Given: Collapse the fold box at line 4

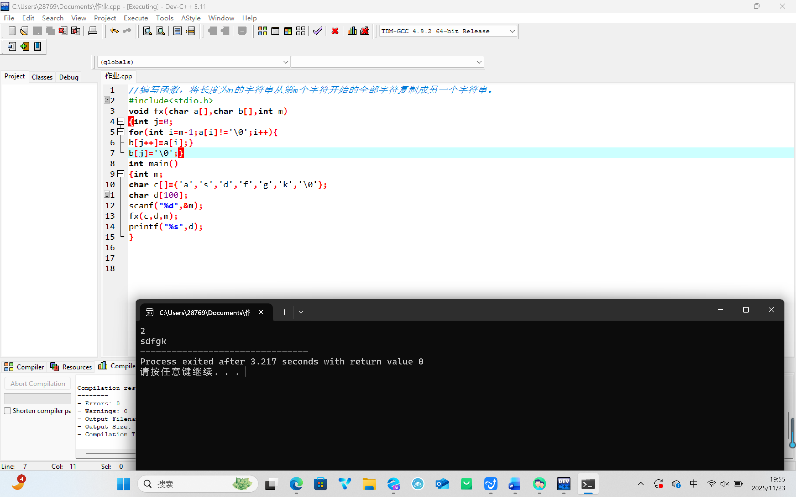Looking at the screenshot, I should (x=121, y=121).
